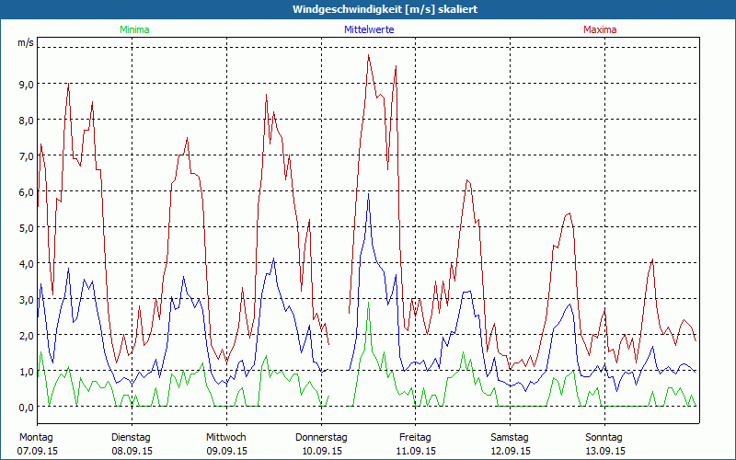736x460 pixels.
Task: Select the Sonntag day label
Action: (x=604, y=437)
